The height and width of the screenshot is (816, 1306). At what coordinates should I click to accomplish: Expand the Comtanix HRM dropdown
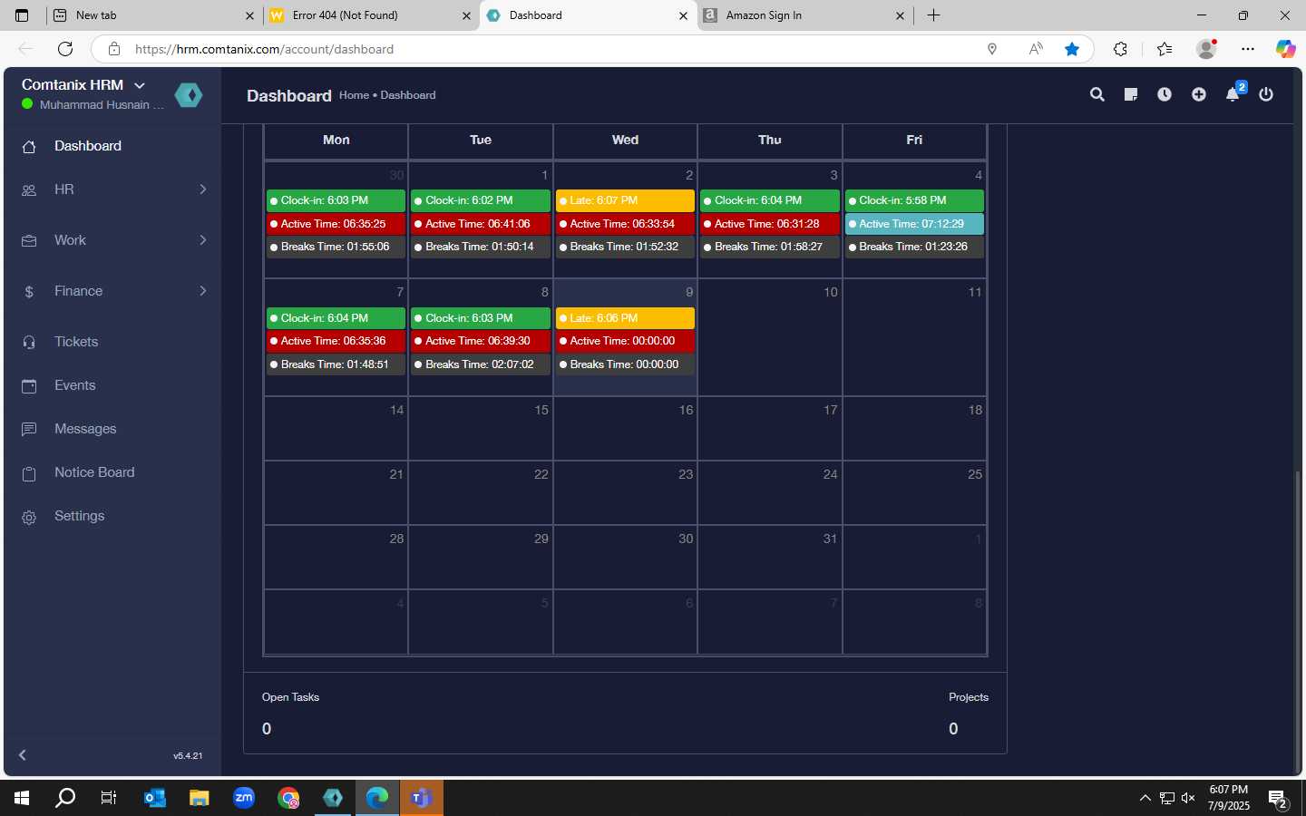139,85
